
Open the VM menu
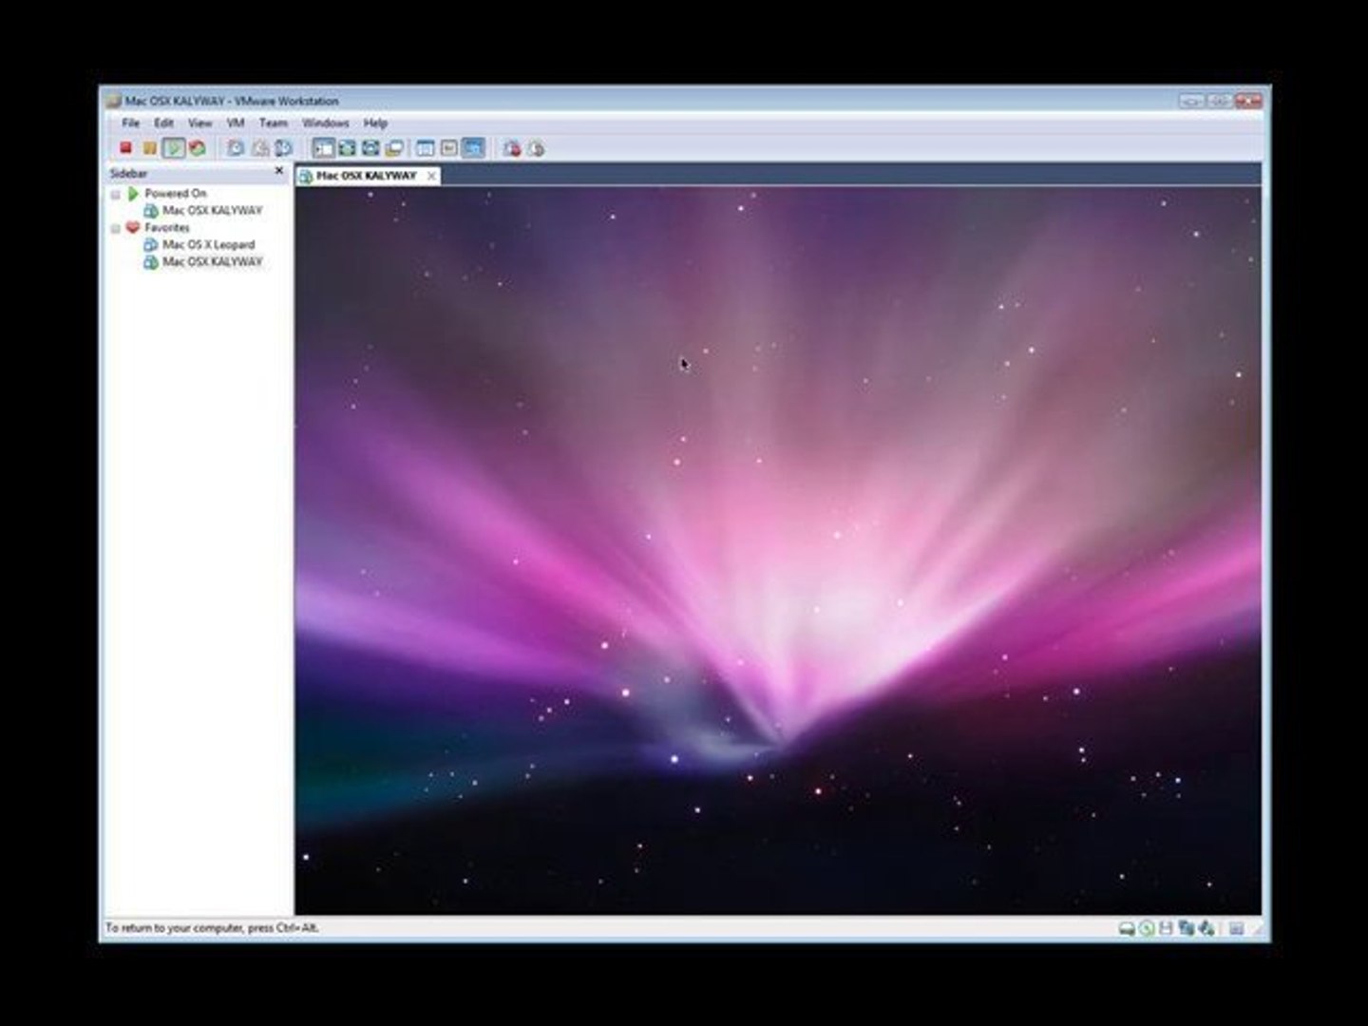click(x=236, y=123)
